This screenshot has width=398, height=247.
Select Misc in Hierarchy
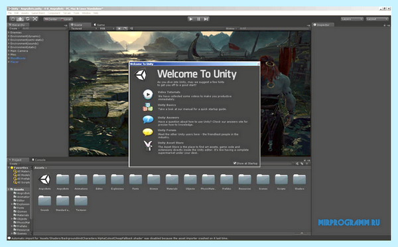13,54
